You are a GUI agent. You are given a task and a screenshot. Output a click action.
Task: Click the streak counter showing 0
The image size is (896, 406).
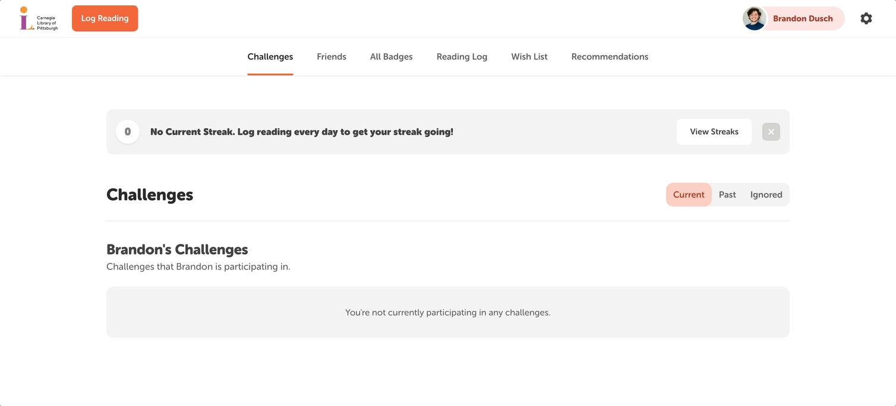[x=127, y=131]
